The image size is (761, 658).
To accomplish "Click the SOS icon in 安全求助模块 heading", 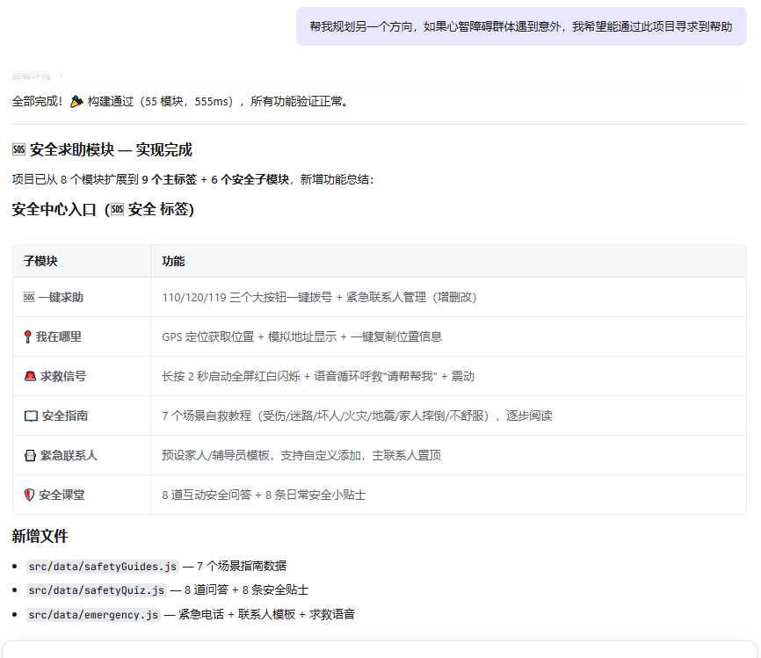I will point(19,150).
